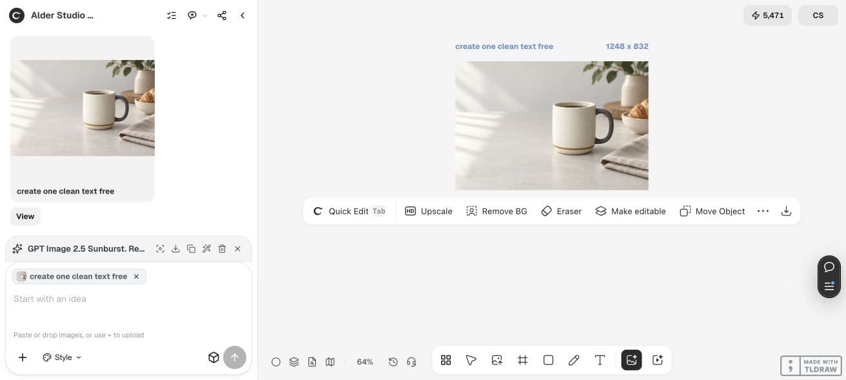Click Quick Edit in the image toolbar

[x=349, y=211]
